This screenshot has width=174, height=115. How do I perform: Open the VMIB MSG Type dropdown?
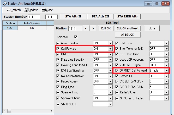click(x=166, y=65)
